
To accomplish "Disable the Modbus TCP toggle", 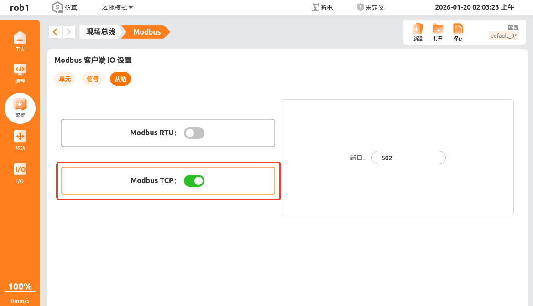I will (194, 181).
